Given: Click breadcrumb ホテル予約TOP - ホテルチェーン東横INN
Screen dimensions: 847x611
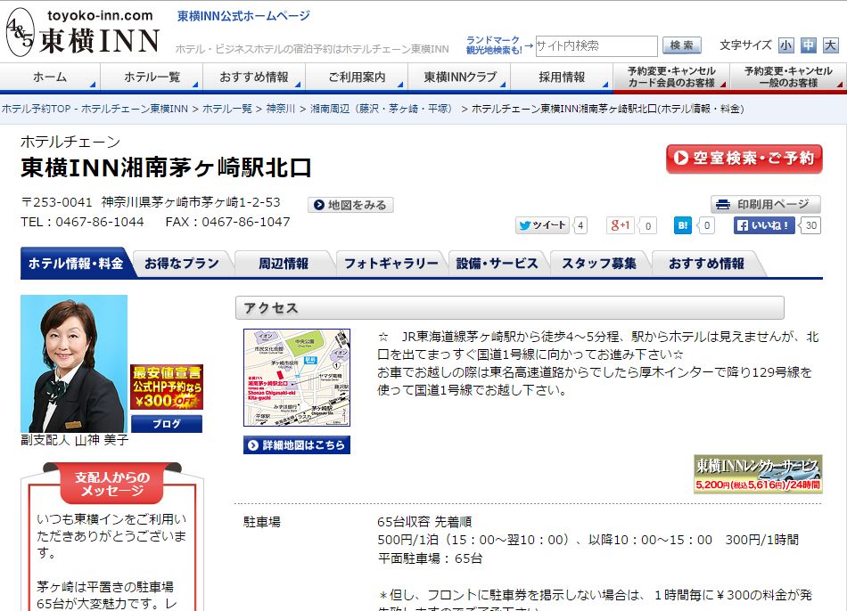Looking at the screenshot, I should [95, 109].
